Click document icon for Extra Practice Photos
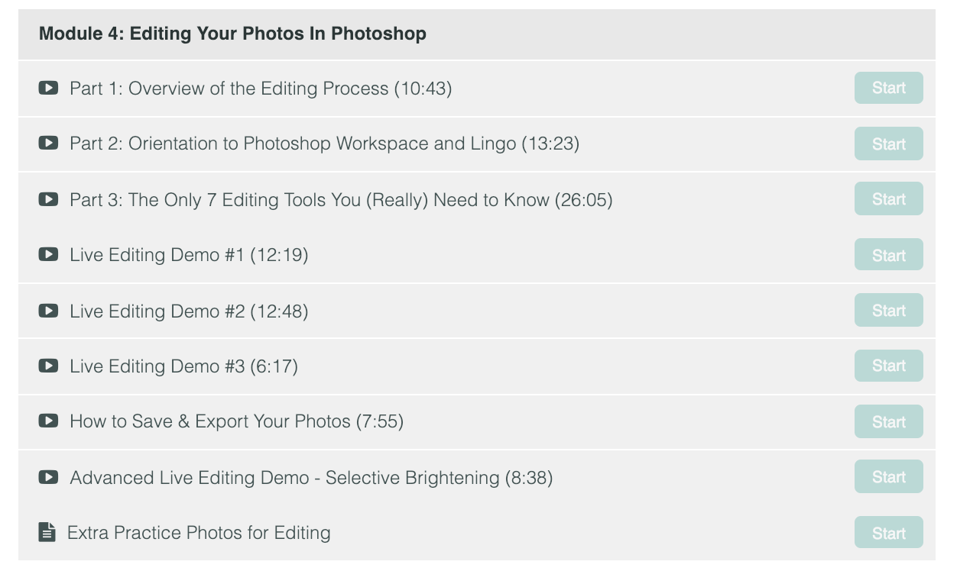 point(47,532)
